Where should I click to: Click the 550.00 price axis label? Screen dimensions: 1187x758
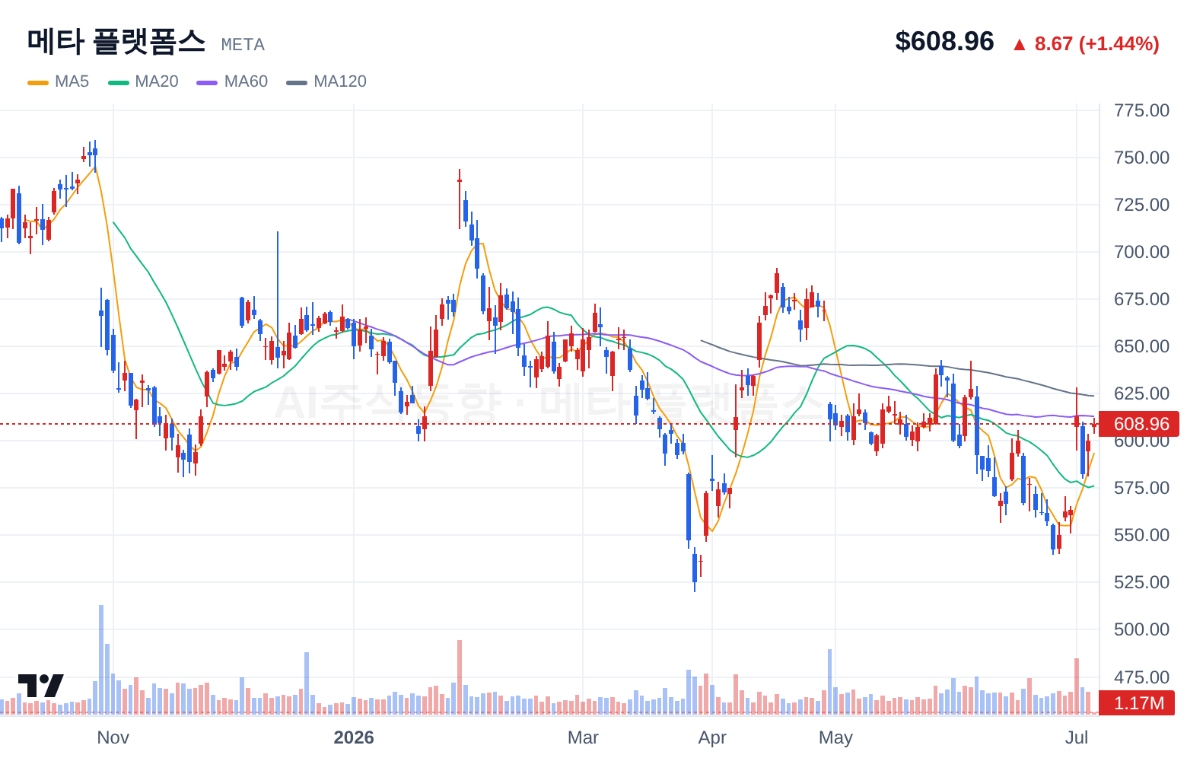coord(1141,535)
